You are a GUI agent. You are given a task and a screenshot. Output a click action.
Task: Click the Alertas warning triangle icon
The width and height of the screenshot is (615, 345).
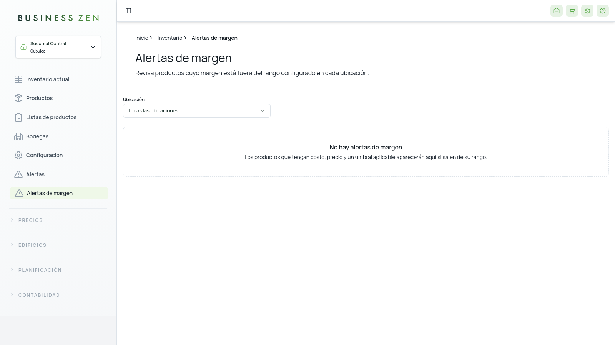(x=18, y=174)
